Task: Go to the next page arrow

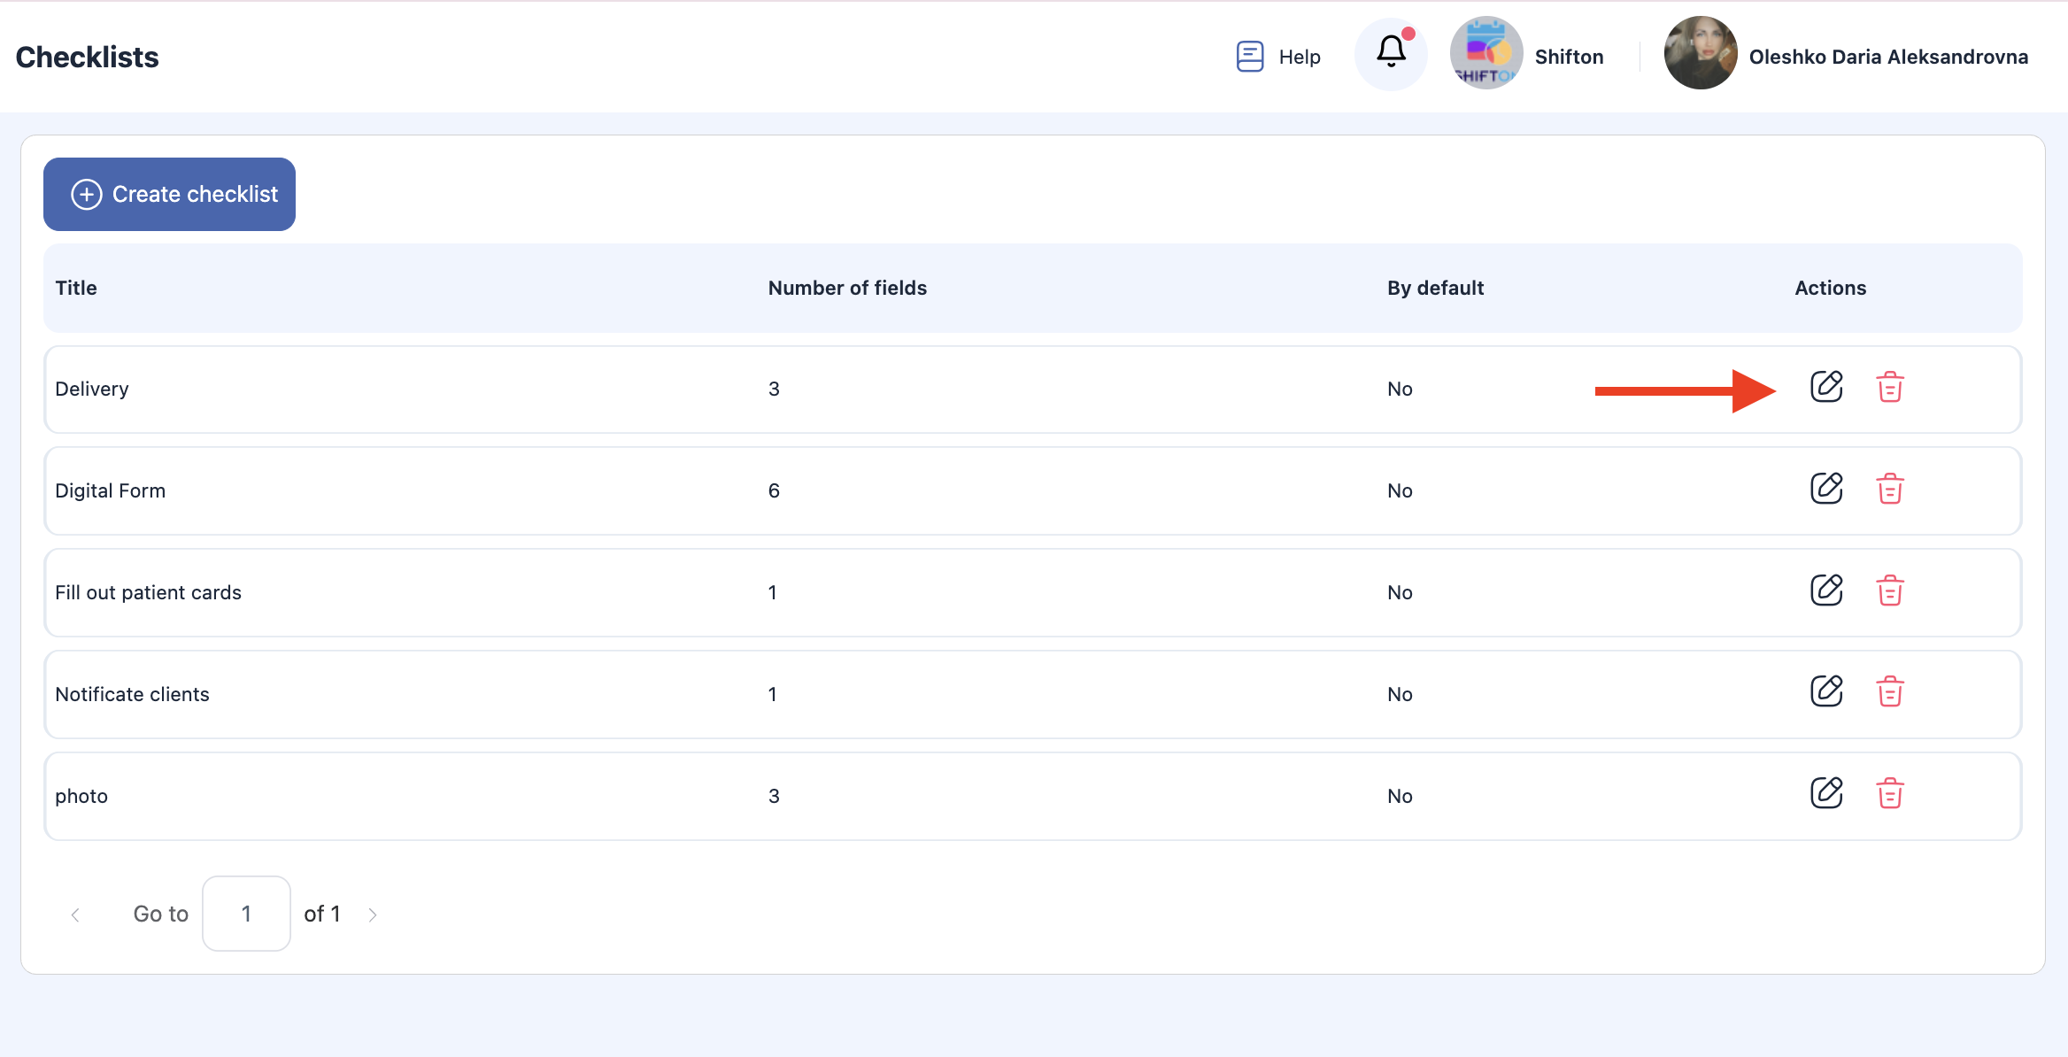Action: 373,914
